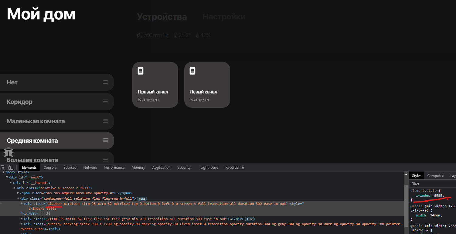This screenshot has height=234, width=456.
Task: Click the humidity droplet icon next to 43%
Action: click(197, 35)
